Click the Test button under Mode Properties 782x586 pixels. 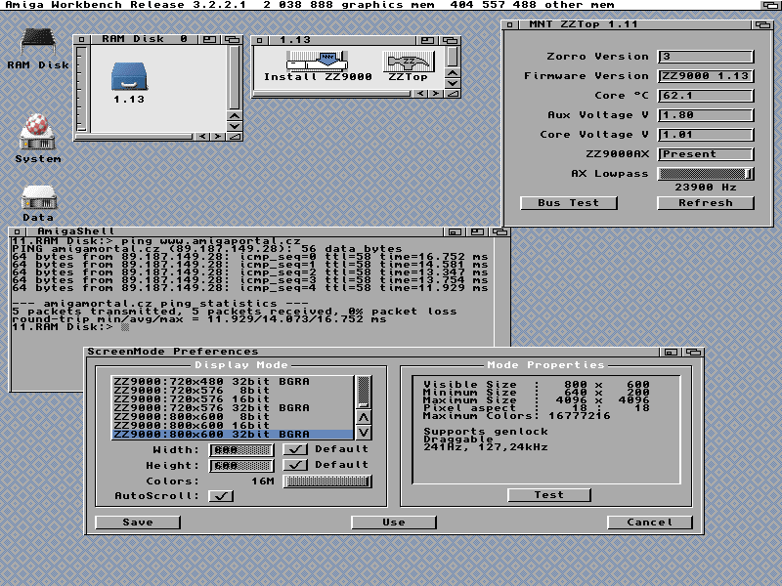click(548, 495)
